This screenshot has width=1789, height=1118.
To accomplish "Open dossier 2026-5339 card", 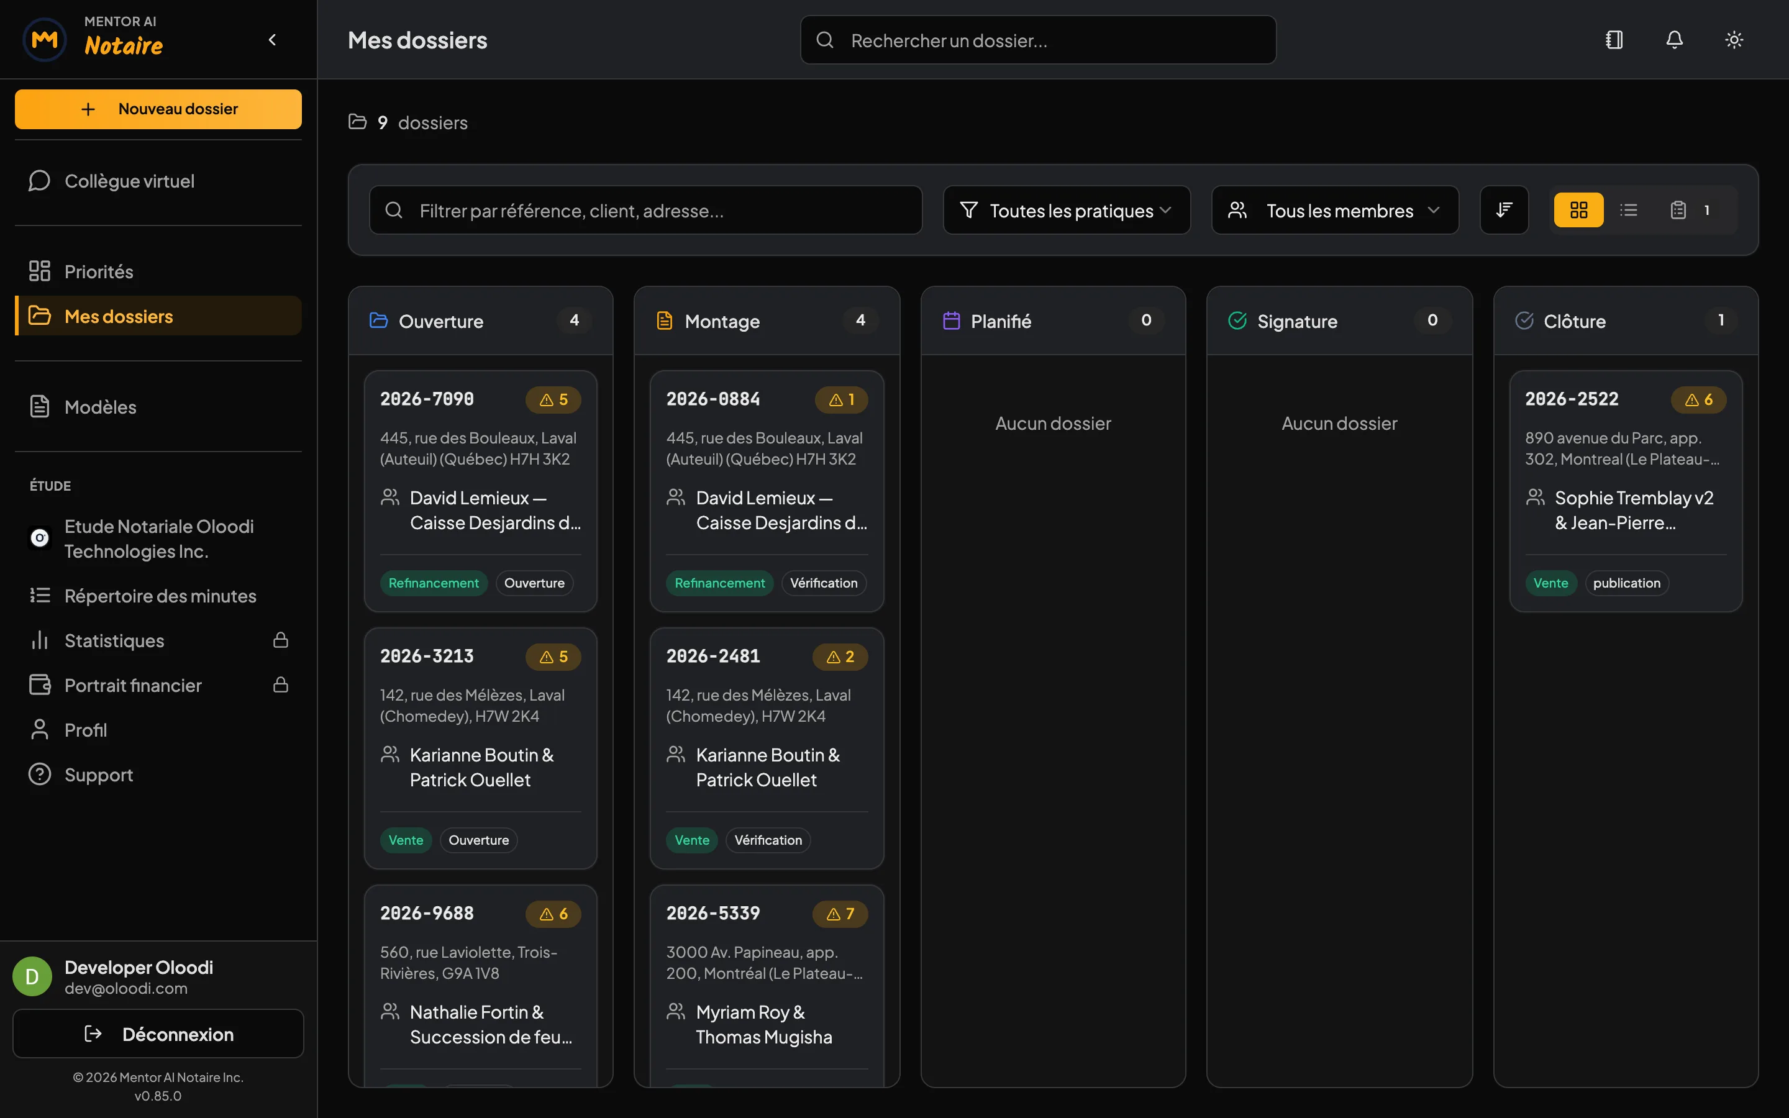I will tap(767, 987).
